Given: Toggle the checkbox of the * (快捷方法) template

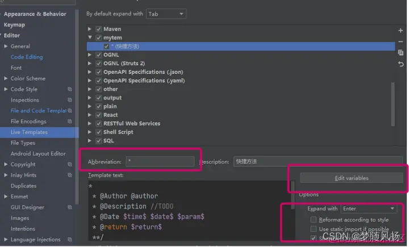Looking at the screenshot, I should point(106,46).
